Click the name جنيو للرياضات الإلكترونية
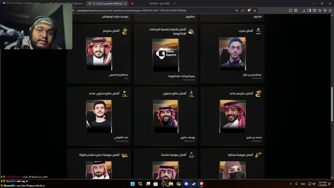The image size is (334, 188). pos(182,76)
